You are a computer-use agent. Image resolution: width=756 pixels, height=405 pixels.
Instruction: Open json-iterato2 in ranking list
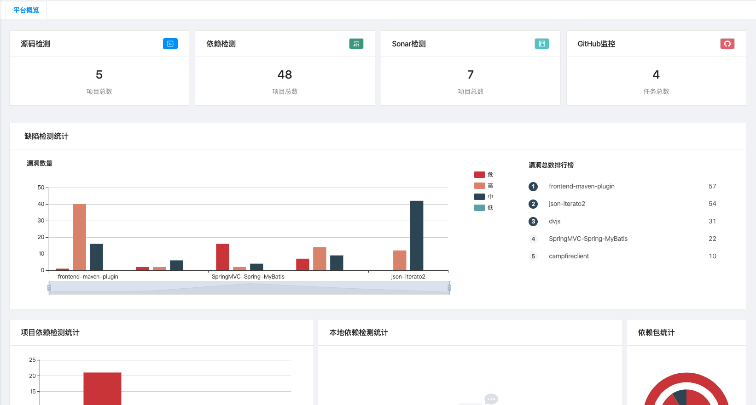tap(567, 204)
